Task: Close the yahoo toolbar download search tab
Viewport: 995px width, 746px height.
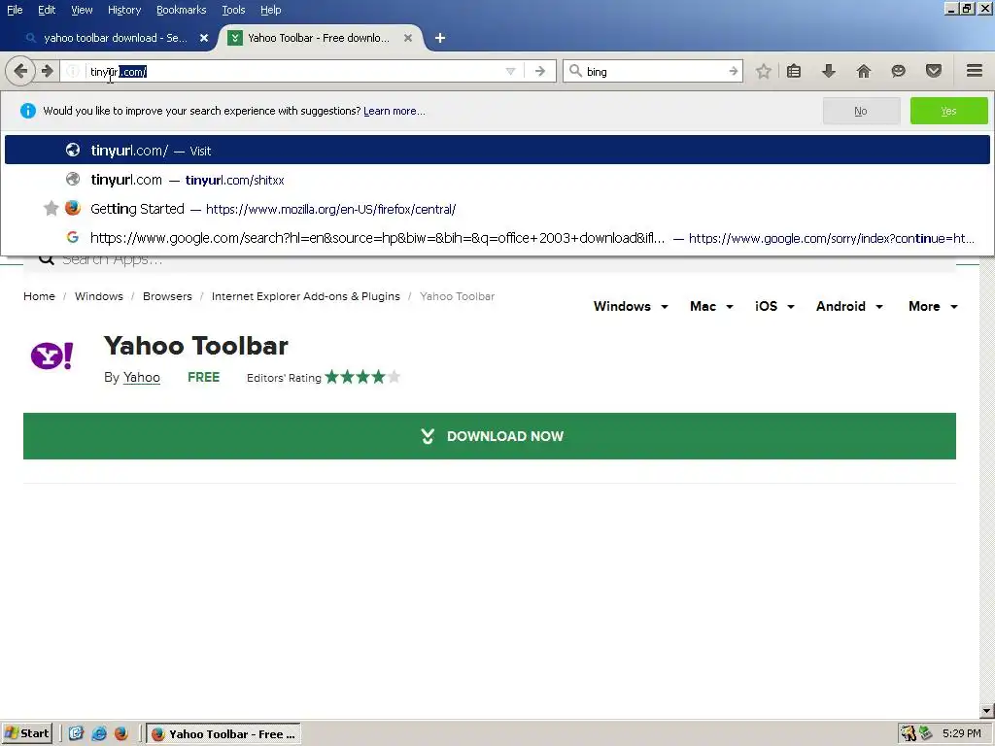Action: coord(204,38)
